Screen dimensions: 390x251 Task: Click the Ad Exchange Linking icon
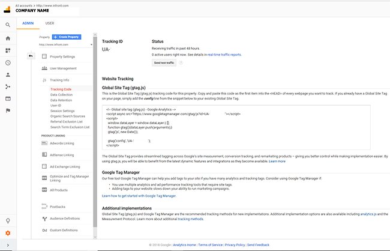44,166
